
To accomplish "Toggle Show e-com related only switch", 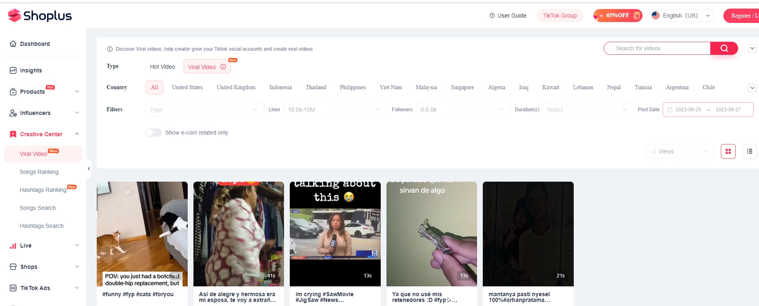I will 154,133.
